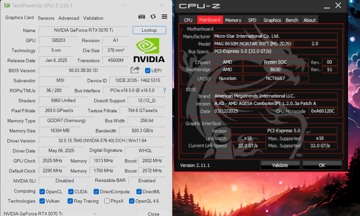
Task: Click the OK button in CPU-Z
Action: [x=322, y=165]
